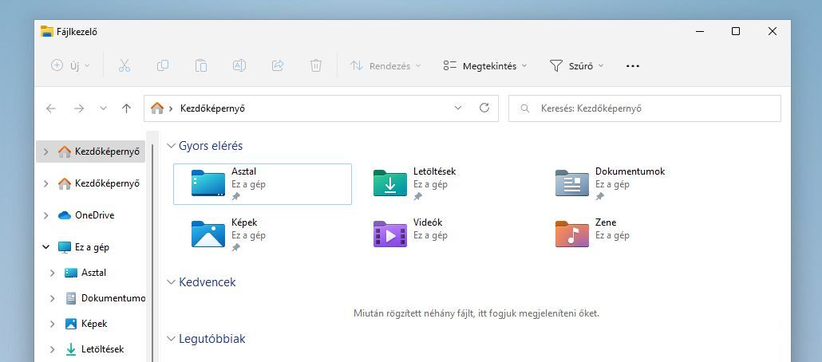Click the magnifier icon in search box
Screen dimensions: 822x362
click(524, 108)
